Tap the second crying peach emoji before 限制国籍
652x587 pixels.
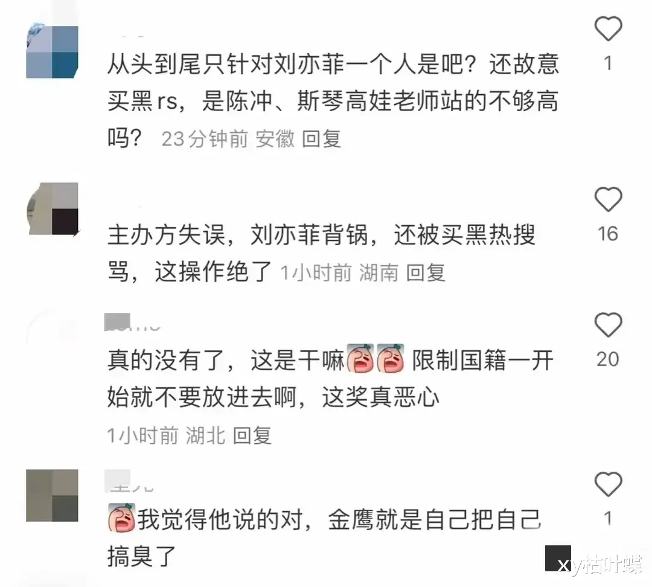coord(391,358)
